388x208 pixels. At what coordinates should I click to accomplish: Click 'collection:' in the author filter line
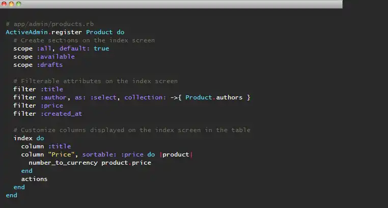tap(145, 97)
